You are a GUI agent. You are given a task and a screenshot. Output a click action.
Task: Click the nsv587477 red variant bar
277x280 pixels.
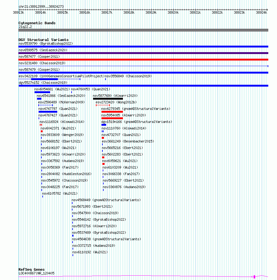click(143, 60)
